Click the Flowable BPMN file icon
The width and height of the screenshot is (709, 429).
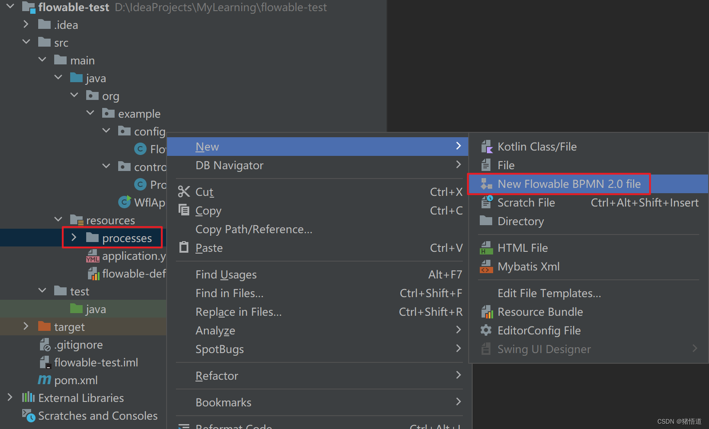point(487,184)
